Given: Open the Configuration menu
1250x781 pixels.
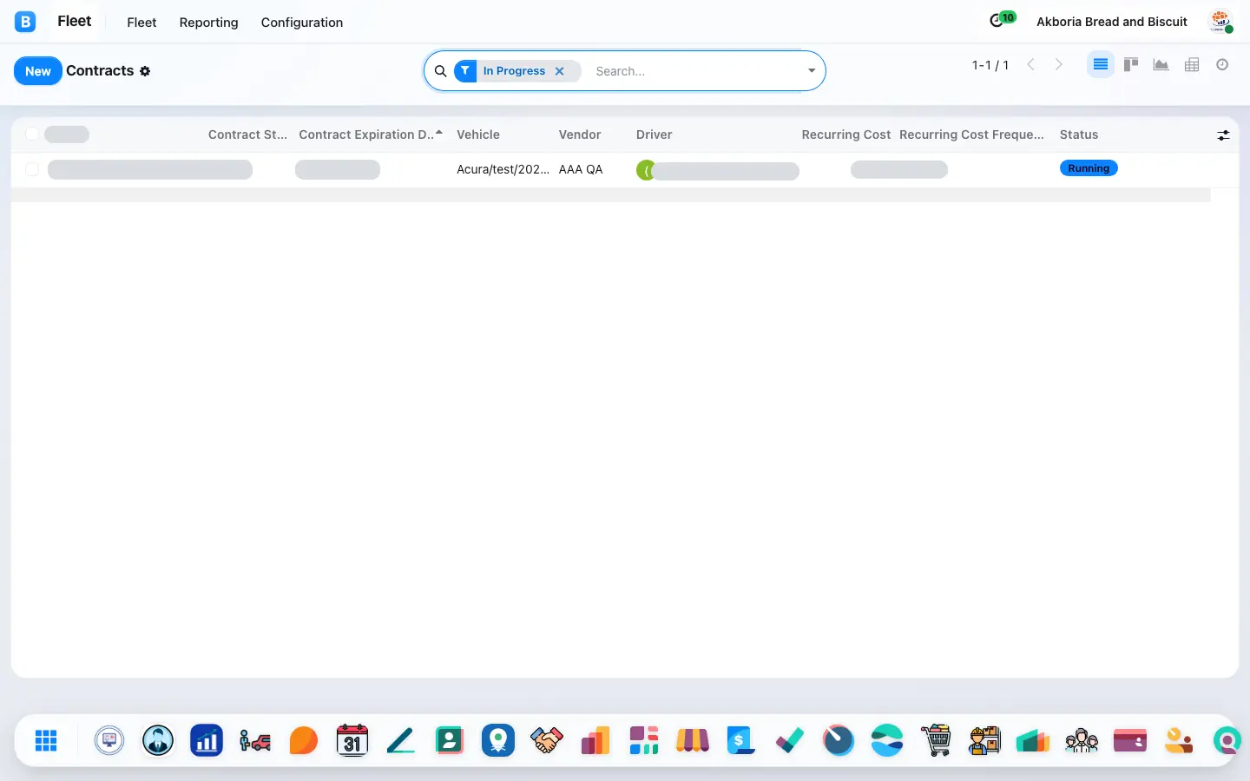Looking at the screenshot, I should [302, 23].
